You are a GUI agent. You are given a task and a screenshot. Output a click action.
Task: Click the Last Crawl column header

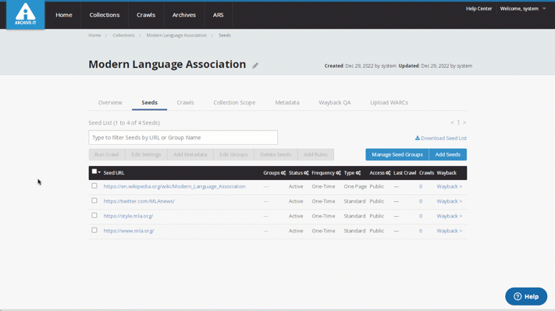(404, 173)
